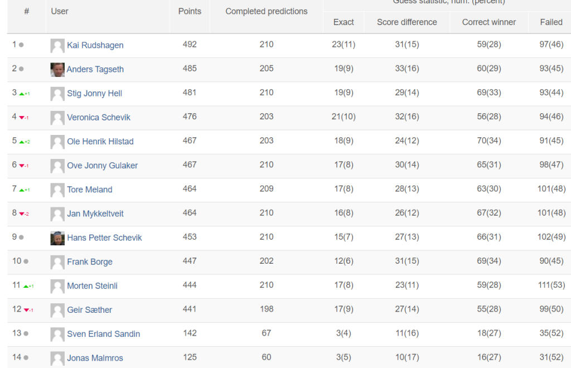Click Frank Borge's placeholder avatar icon
This screenshot has width=571, height=368.
click(x=57, y=262)
